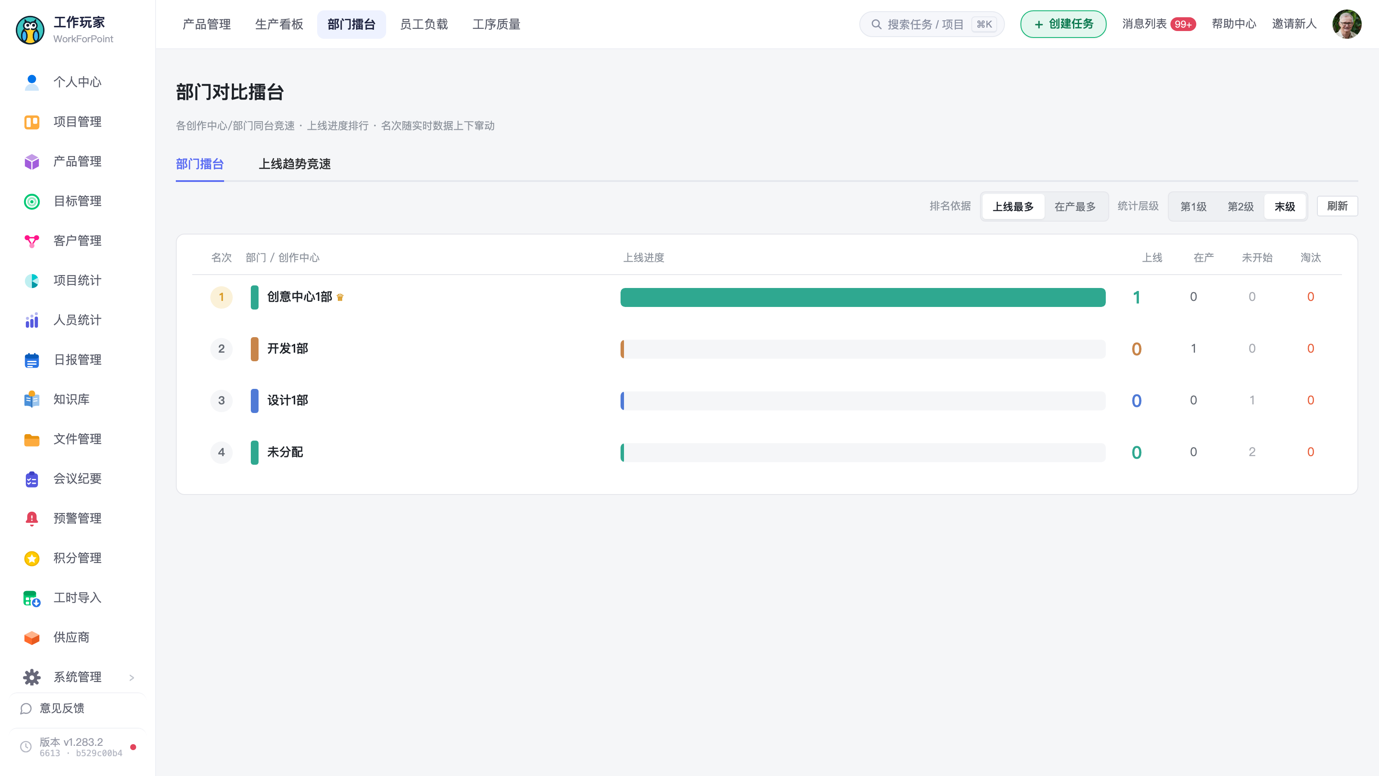
Task: Open 员工负载 top navigation tab
Action: pyautogui.click(x=424, y=24)
